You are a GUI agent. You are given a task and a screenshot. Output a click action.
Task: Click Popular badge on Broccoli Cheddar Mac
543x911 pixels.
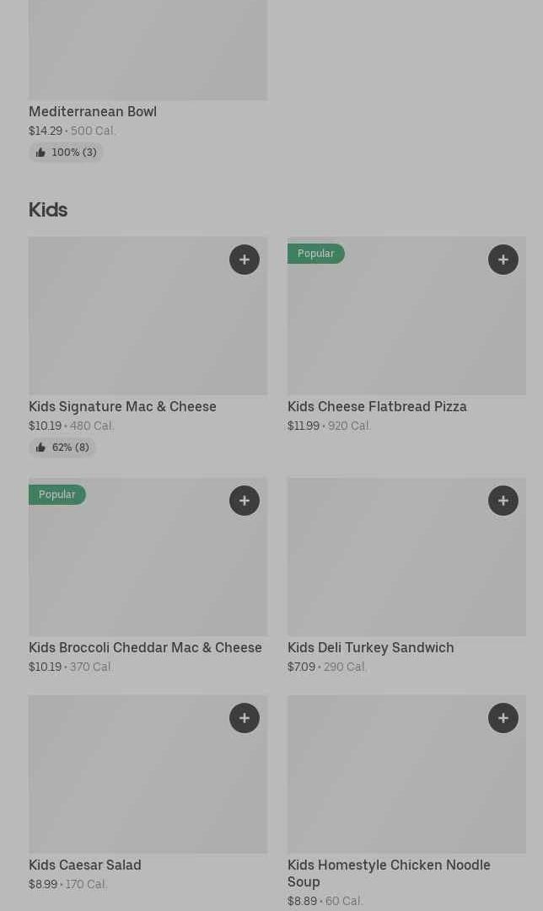click(57, 495)
